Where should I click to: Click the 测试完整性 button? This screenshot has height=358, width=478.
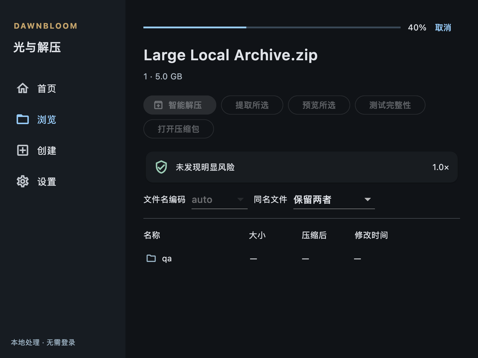click(390, 105)
